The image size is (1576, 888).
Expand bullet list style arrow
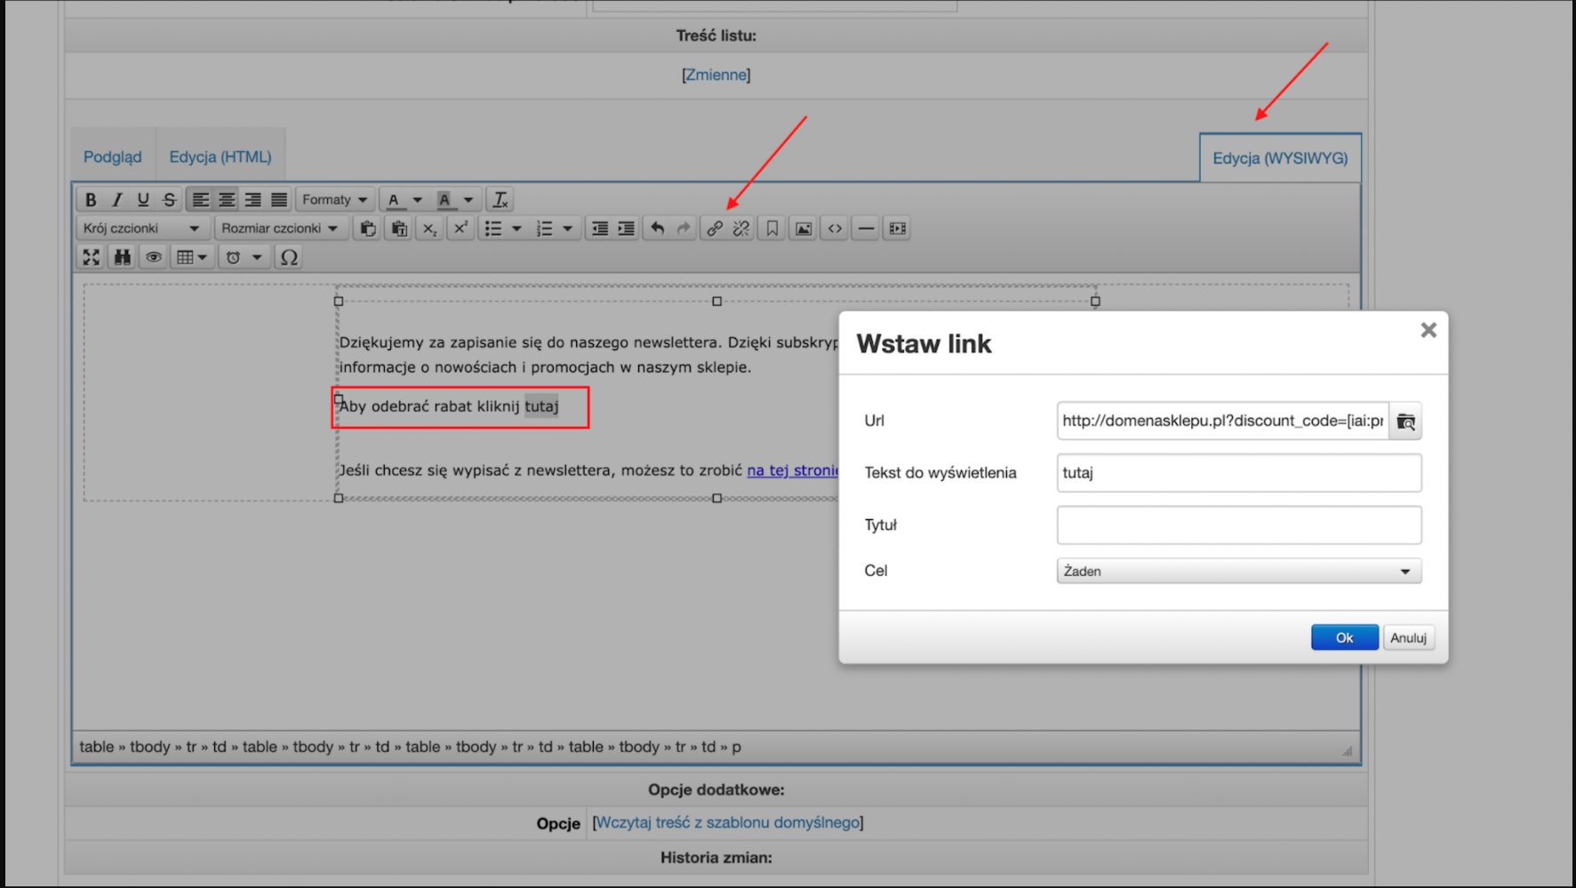(516, 228)
